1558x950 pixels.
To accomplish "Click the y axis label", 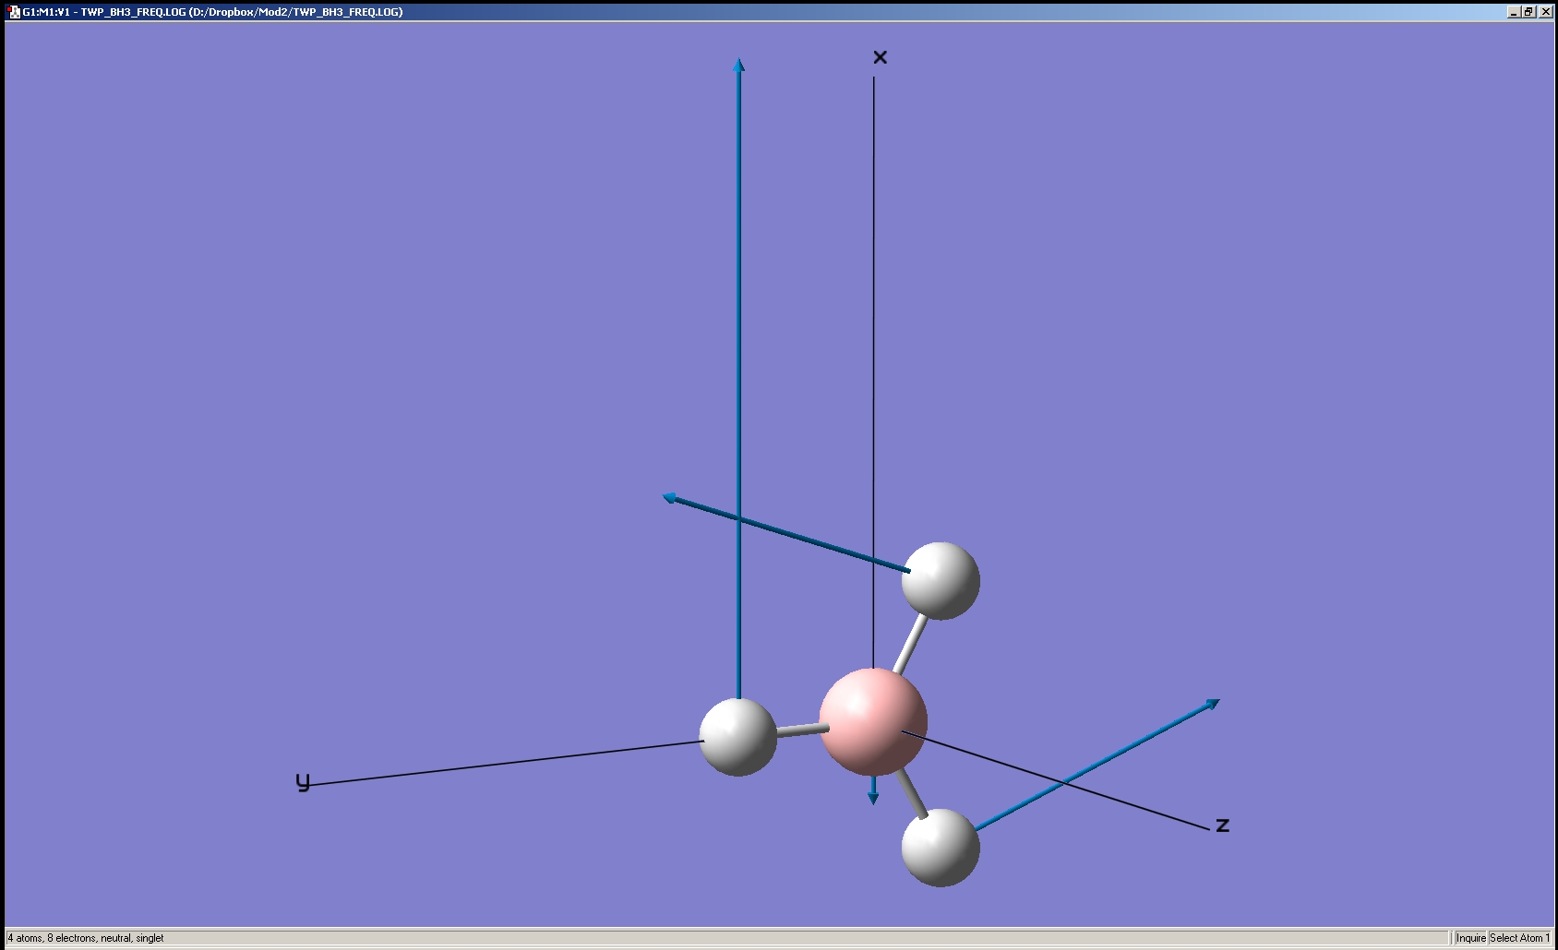I will click(303, 782).
